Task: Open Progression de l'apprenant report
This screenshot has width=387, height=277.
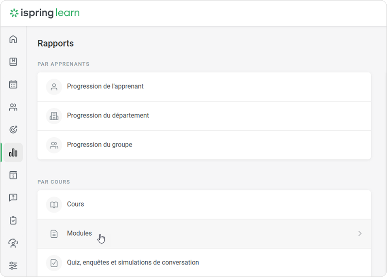Action: [105, 87]
